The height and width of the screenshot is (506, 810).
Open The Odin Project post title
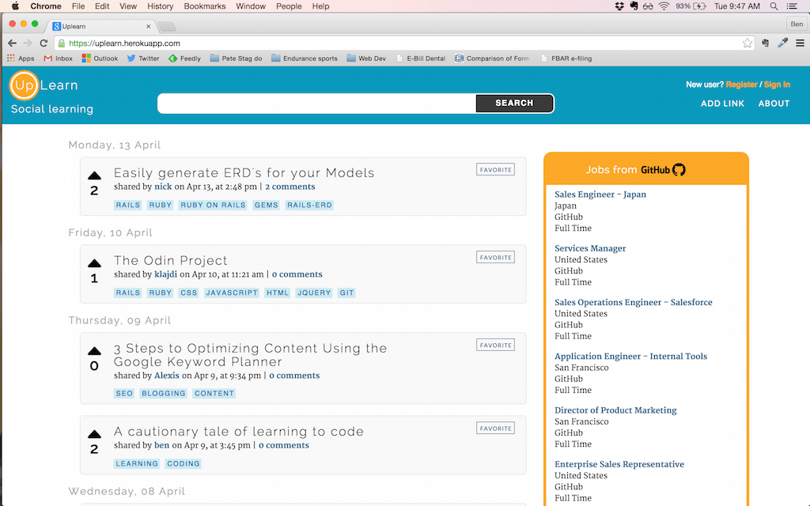tap(171, 260)
